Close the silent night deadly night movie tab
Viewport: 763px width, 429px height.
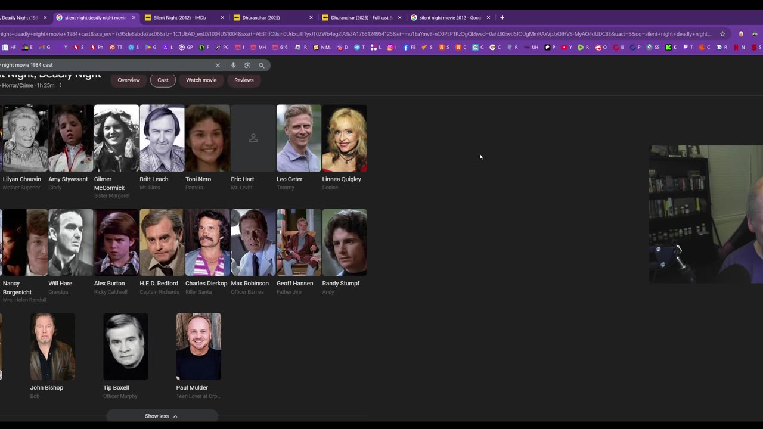pos(134,18)
